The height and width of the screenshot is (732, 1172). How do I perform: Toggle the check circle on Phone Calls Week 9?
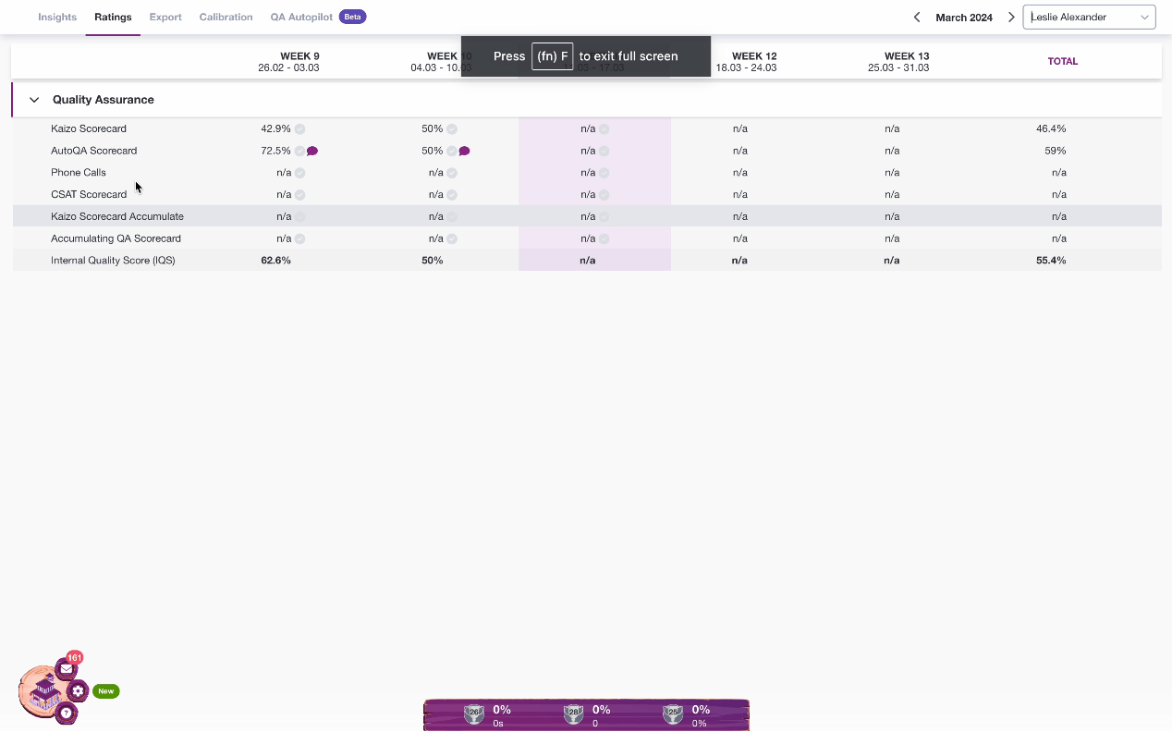300,173
